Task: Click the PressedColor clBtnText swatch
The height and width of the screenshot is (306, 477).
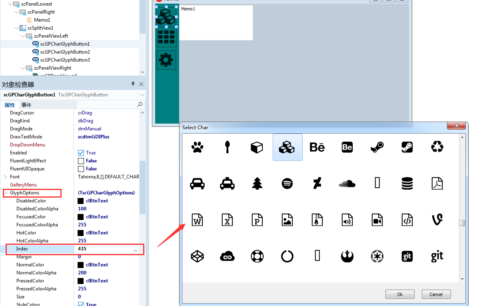Action: (81, 281)
